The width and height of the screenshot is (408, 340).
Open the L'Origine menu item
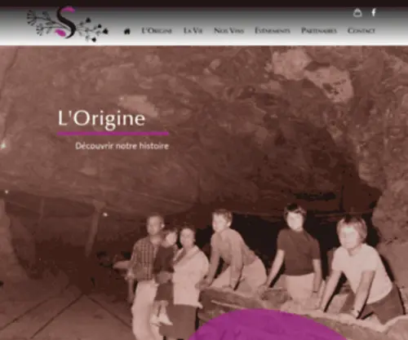coord(157,31)
